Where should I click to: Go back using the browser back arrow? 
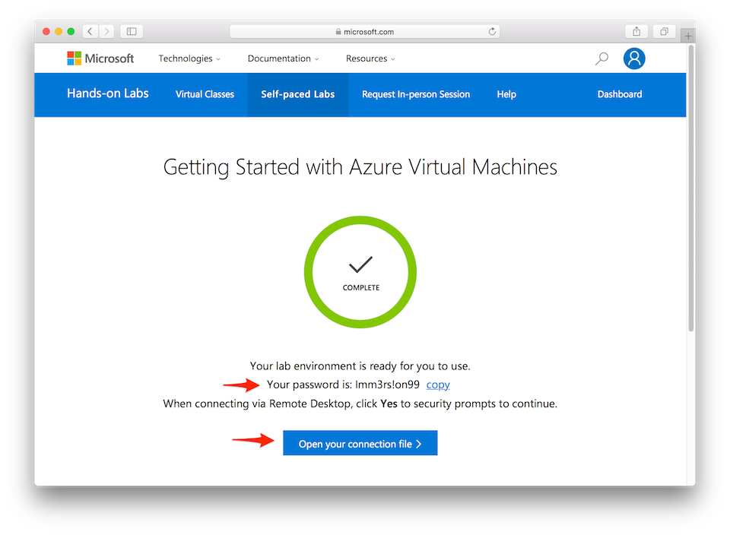[89, 31]
